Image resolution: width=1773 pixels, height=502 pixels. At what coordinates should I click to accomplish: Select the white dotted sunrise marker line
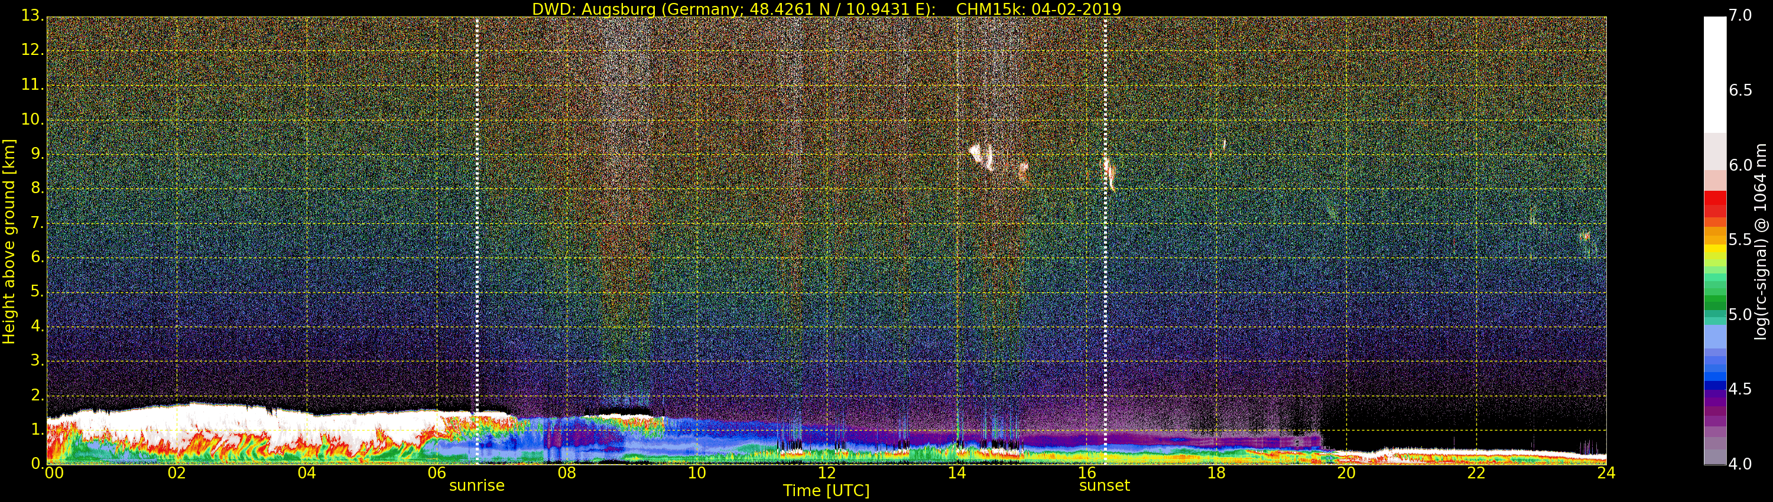point(477,241)
